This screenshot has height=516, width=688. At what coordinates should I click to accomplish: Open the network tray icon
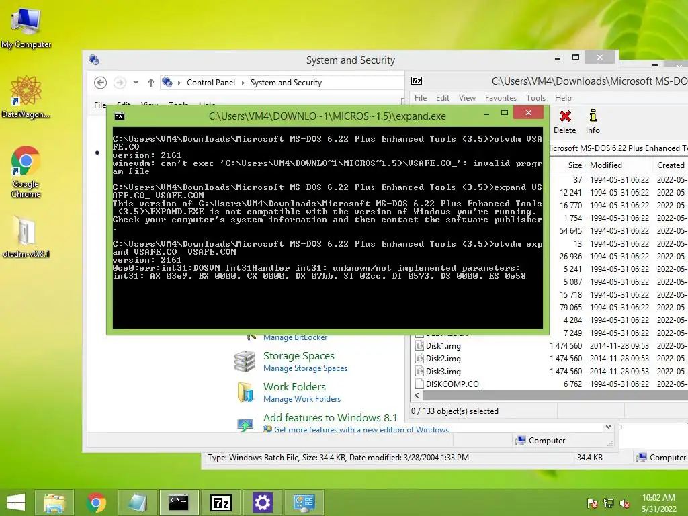pyautogui.click(x=609, y=503)
